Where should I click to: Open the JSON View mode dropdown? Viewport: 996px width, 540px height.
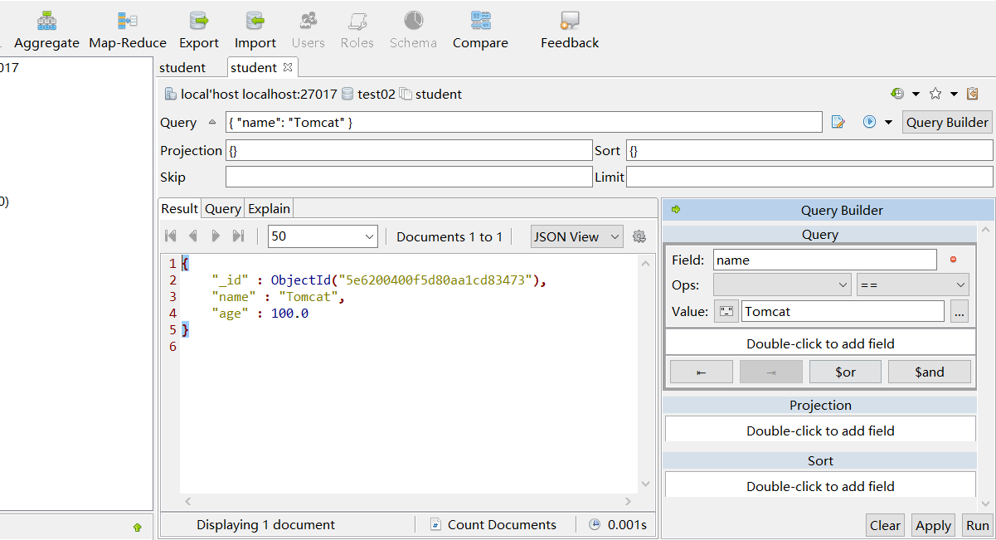[x=577, y=236]
